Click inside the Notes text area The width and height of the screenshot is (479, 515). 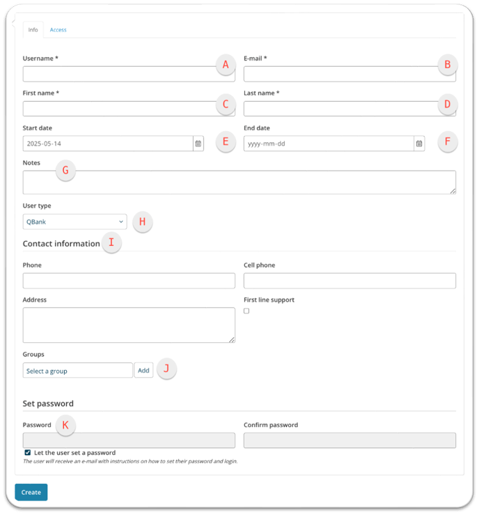pos(239,183)
